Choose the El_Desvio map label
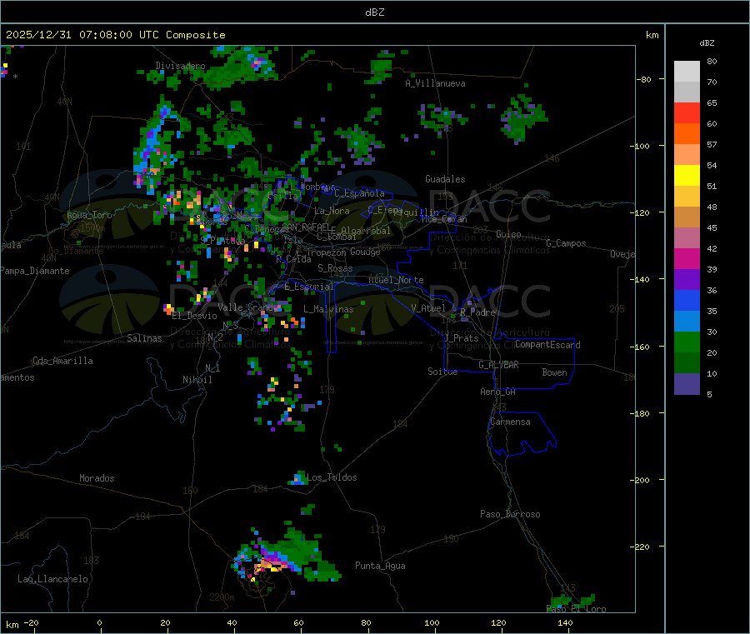750x634 pixels. [x=195, y=316]
